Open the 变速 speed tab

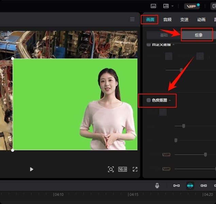(x=184, y=19)
